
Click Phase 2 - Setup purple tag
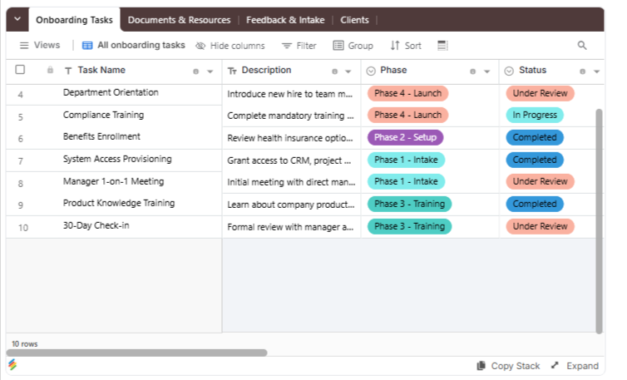click(x=405, y=137)
